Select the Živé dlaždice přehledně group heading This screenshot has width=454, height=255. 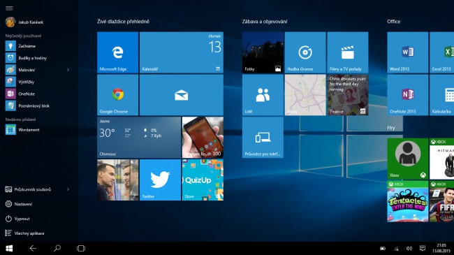click(123, 22)
